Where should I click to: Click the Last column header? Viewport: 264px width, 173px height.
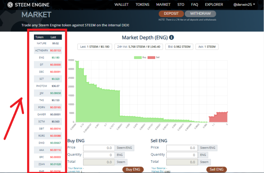coord(53,37)
